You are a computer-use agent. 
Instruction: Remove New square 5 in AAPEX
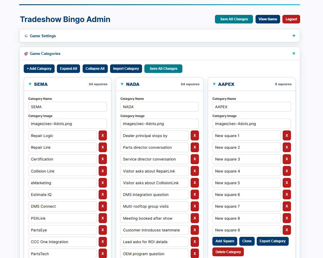(287, 182)
